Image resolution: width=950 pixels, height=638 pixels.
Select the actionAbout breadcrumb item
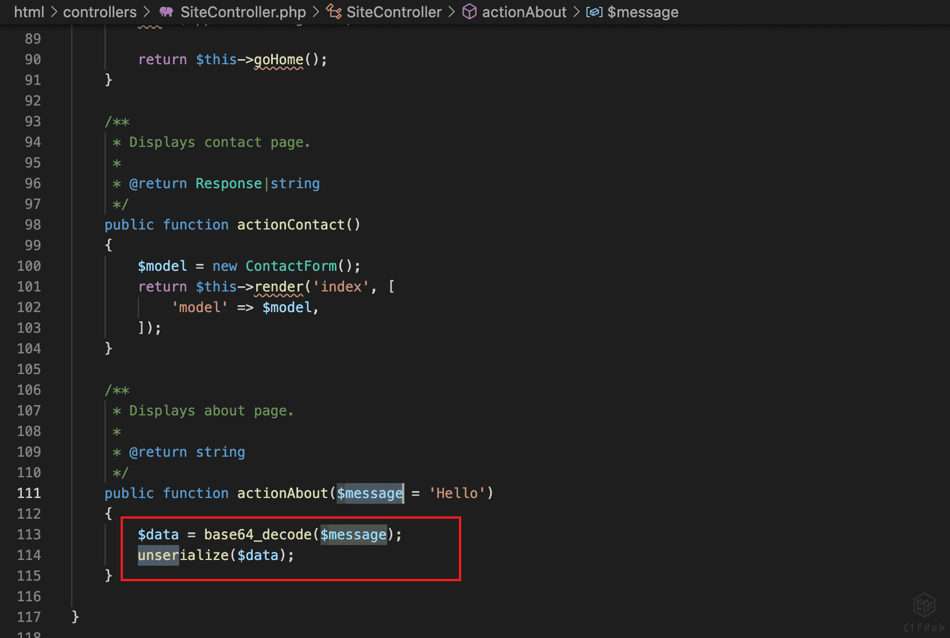(524, 12)
